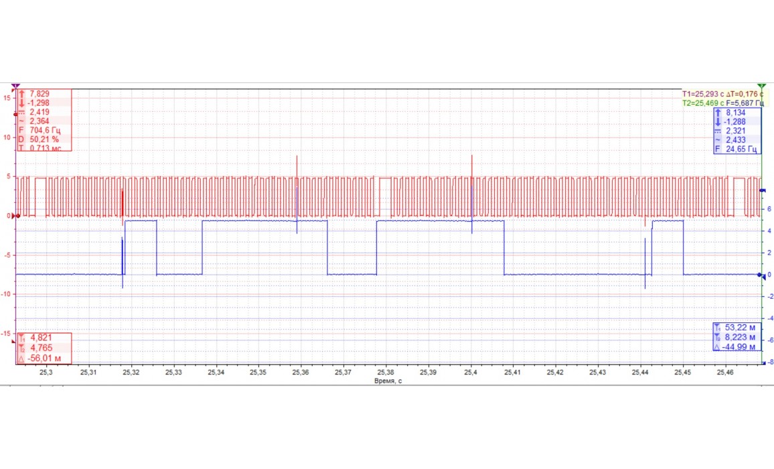774x469 pixels.
Task: Click the red channel minimum value down-arrow icon
Action: [x=21, y=103]
